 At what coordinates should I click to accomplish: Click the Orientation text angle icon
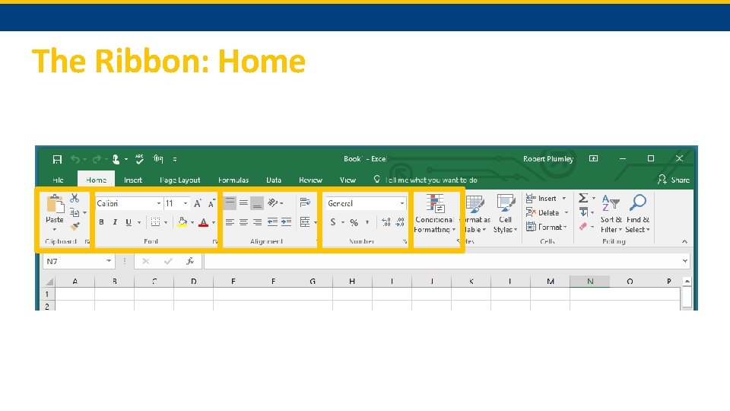(x=273, y=202)
